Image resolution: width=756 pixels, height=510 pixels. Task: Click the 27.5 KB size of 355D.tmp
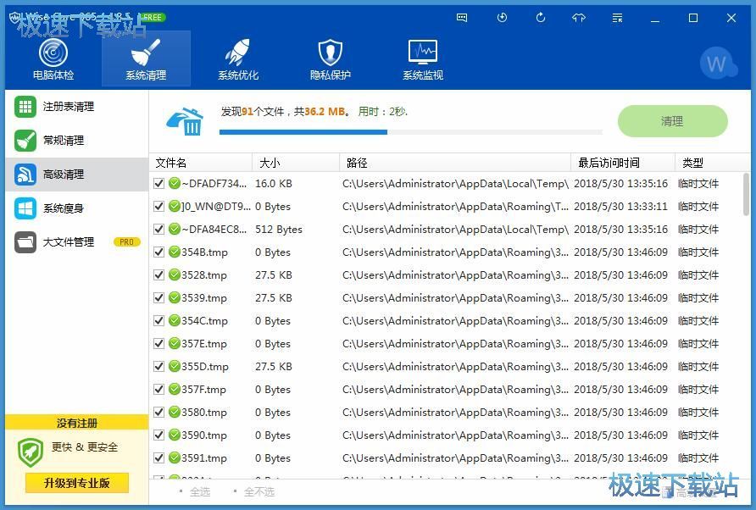tap(274, 366)
